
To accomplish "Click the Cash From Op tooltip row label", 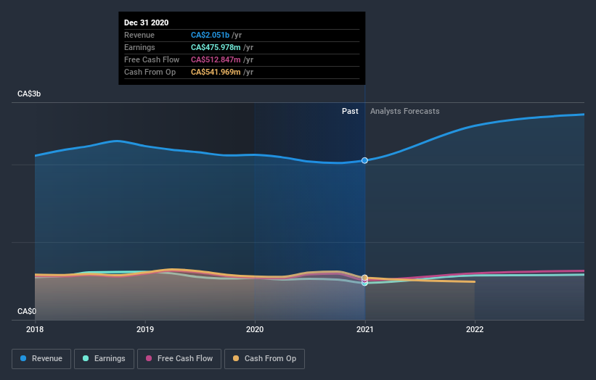I will tap(150, 72).
